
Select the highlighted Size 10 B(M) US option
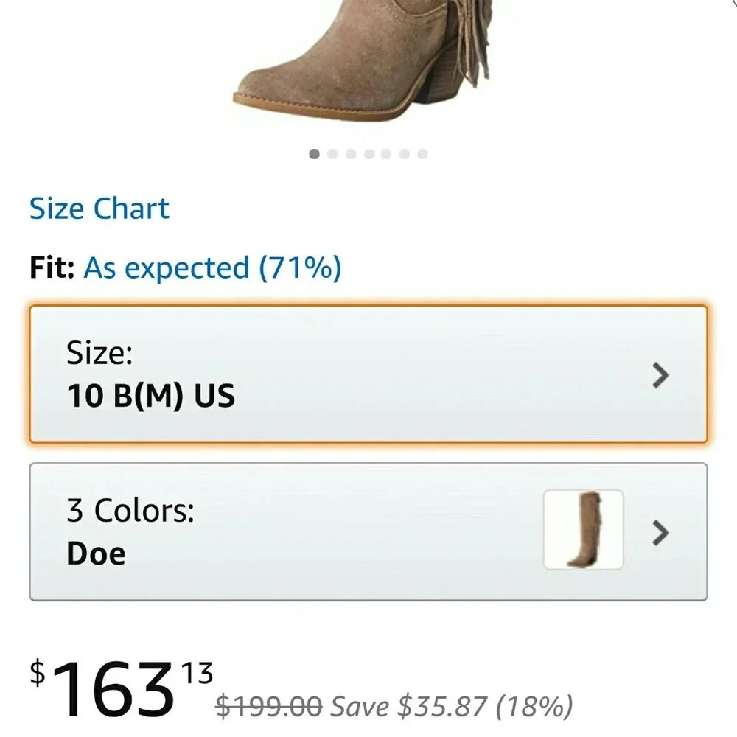(368, 374)
